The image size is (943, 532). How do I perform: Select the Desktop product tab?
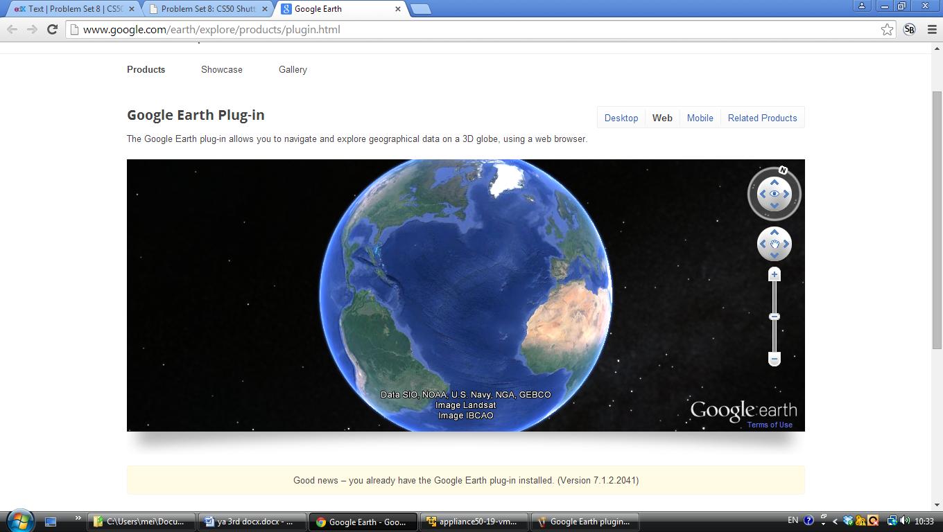click(621, 118)
